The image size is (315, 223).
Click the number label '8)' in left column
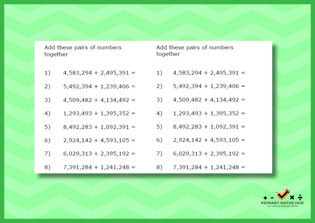(47, 167)
